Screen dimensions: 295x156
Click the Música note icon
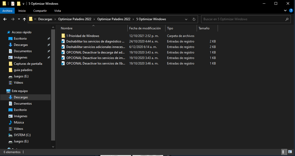10,122
